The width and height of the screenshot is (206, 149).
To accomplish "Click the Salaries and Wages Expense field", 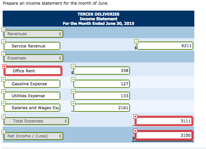I will [32, 108].
